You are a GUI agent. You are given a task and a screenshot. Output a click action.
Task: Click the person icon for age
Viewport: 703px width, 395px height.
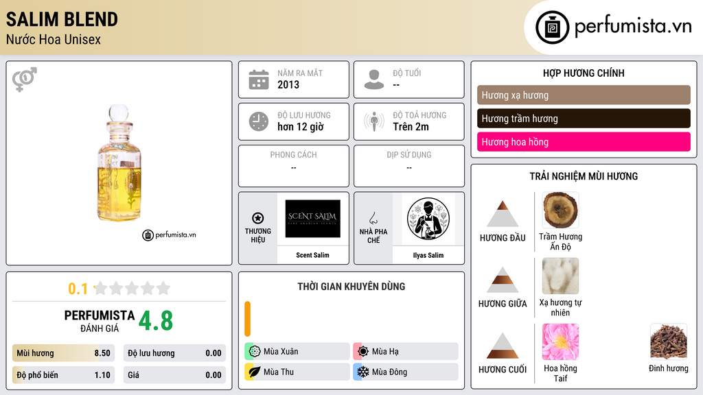point(374,80)
